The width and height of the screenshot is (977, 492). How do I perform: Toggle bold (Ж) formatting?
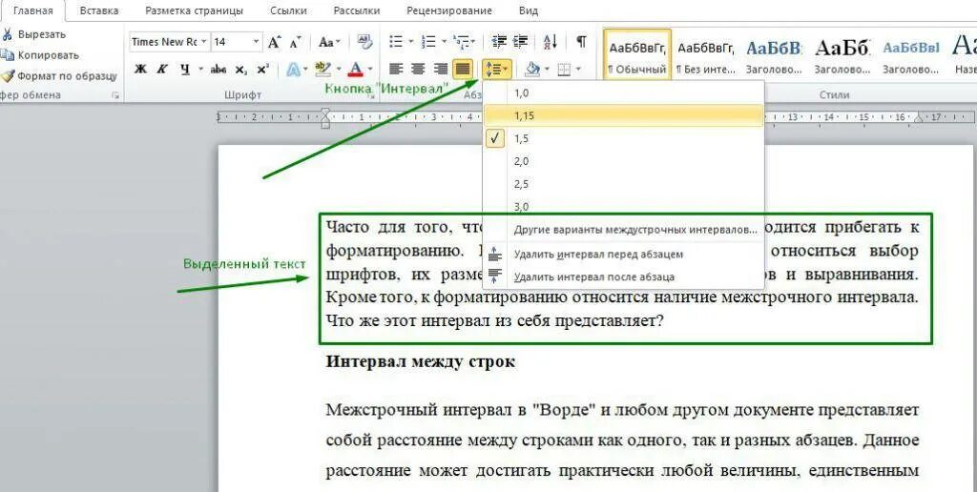141,70
